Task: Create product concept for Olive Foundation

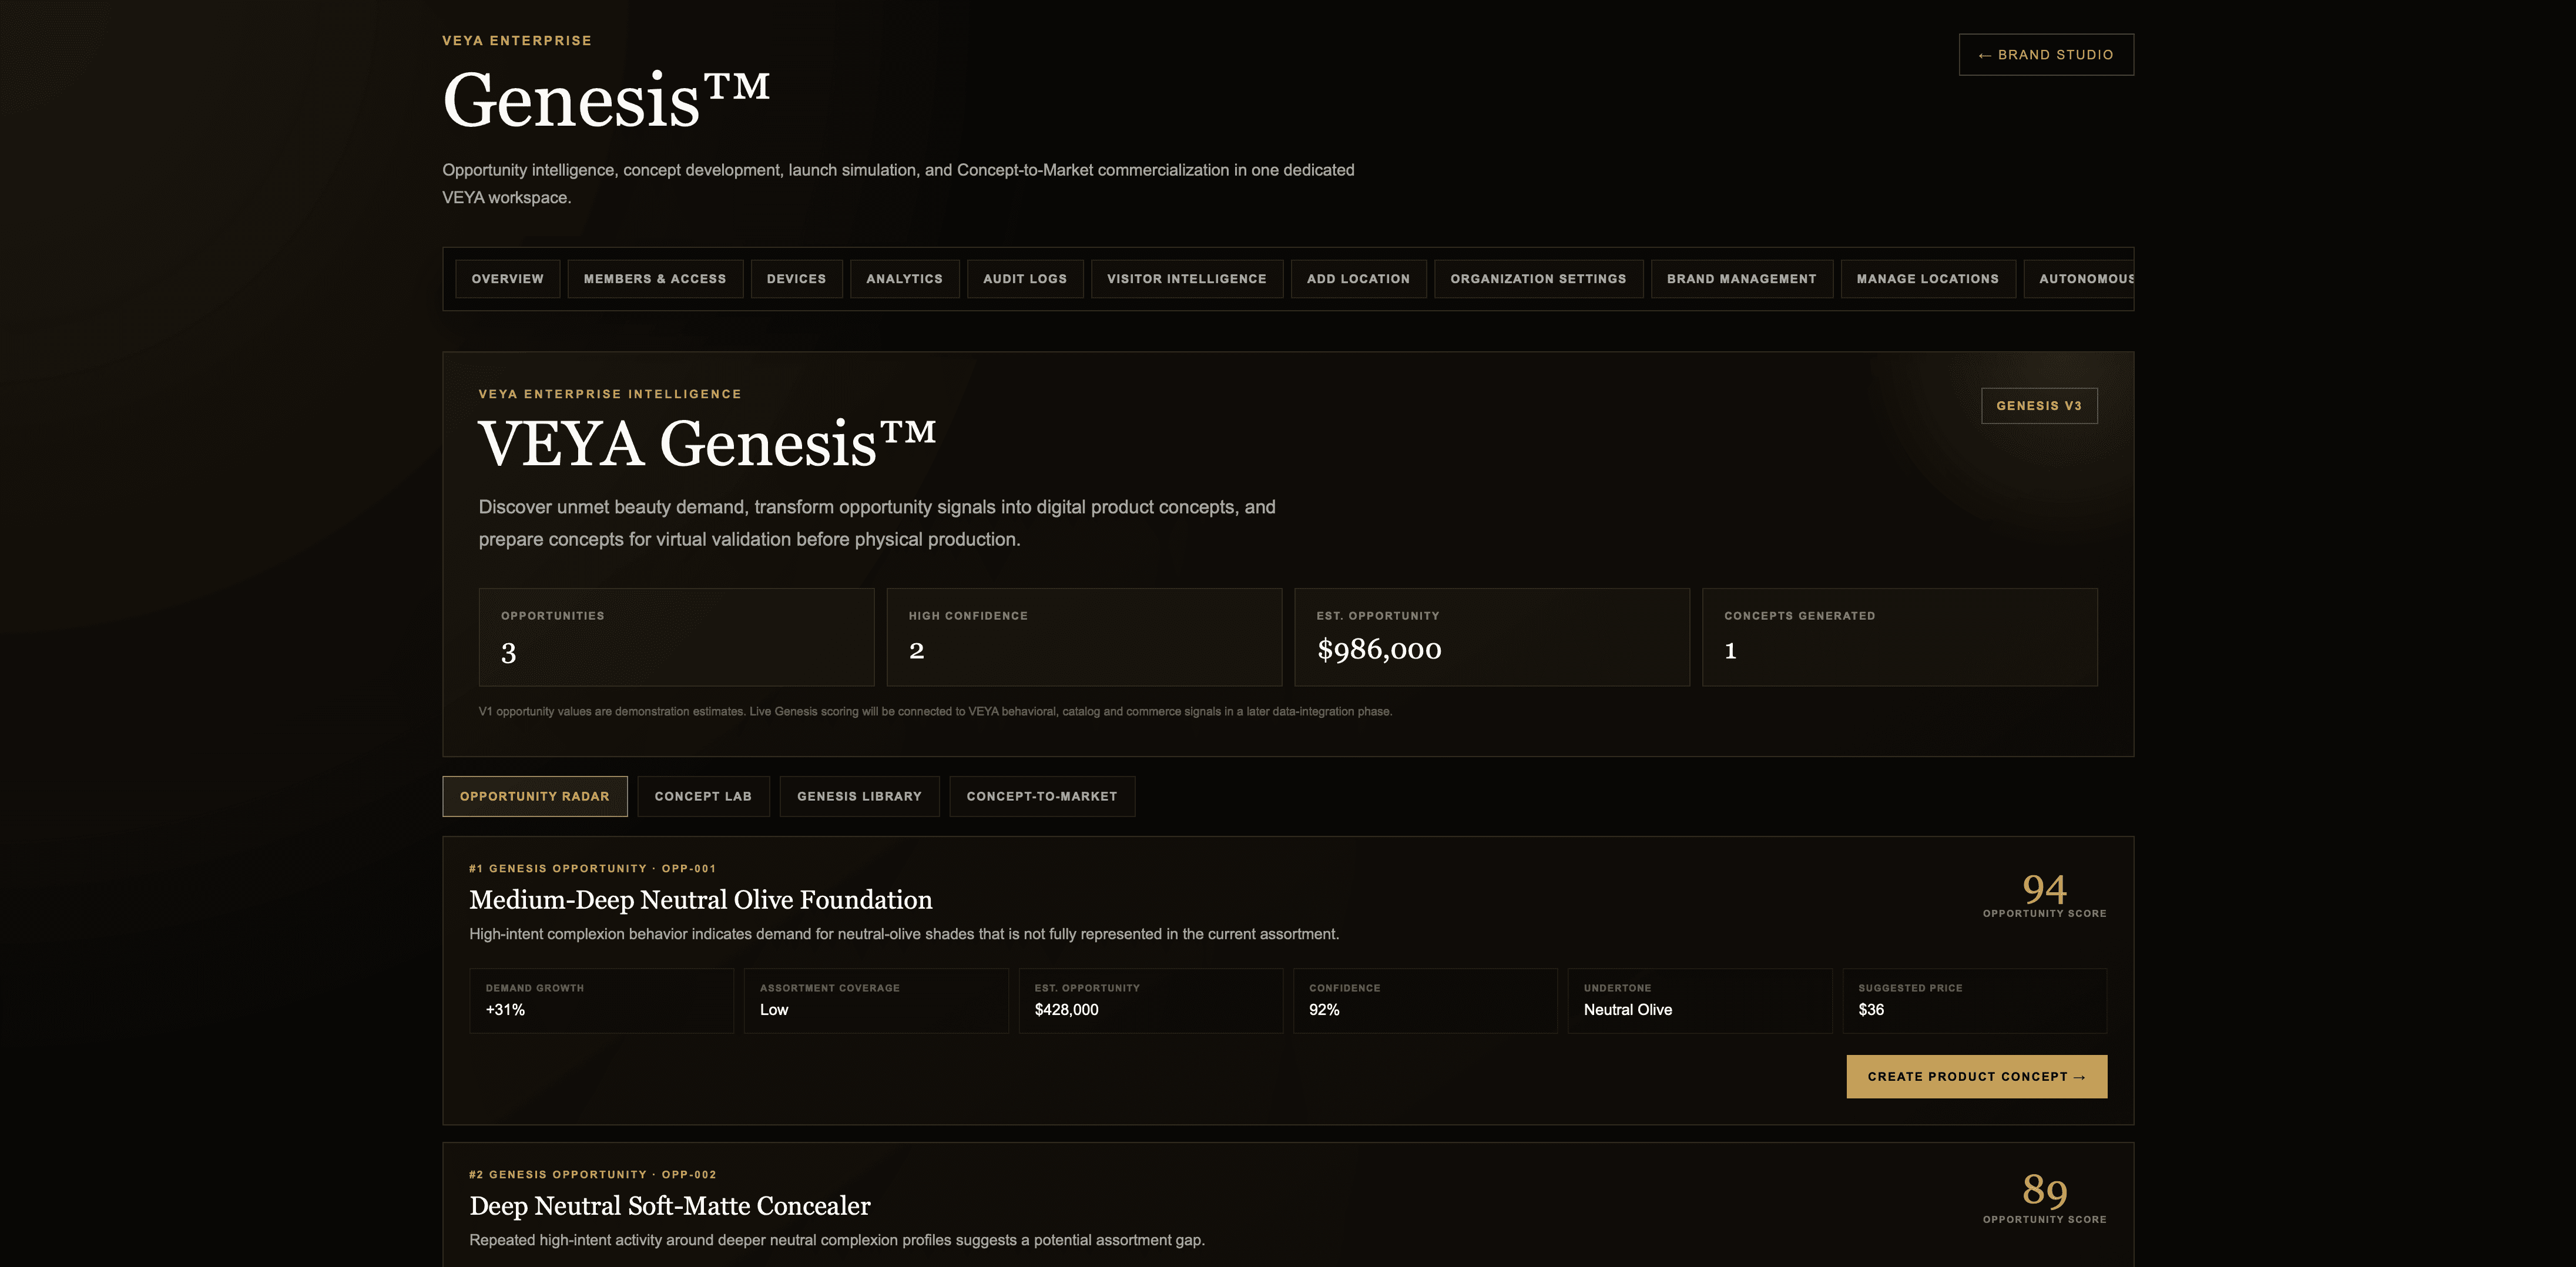Action: click(1976, 1077)
